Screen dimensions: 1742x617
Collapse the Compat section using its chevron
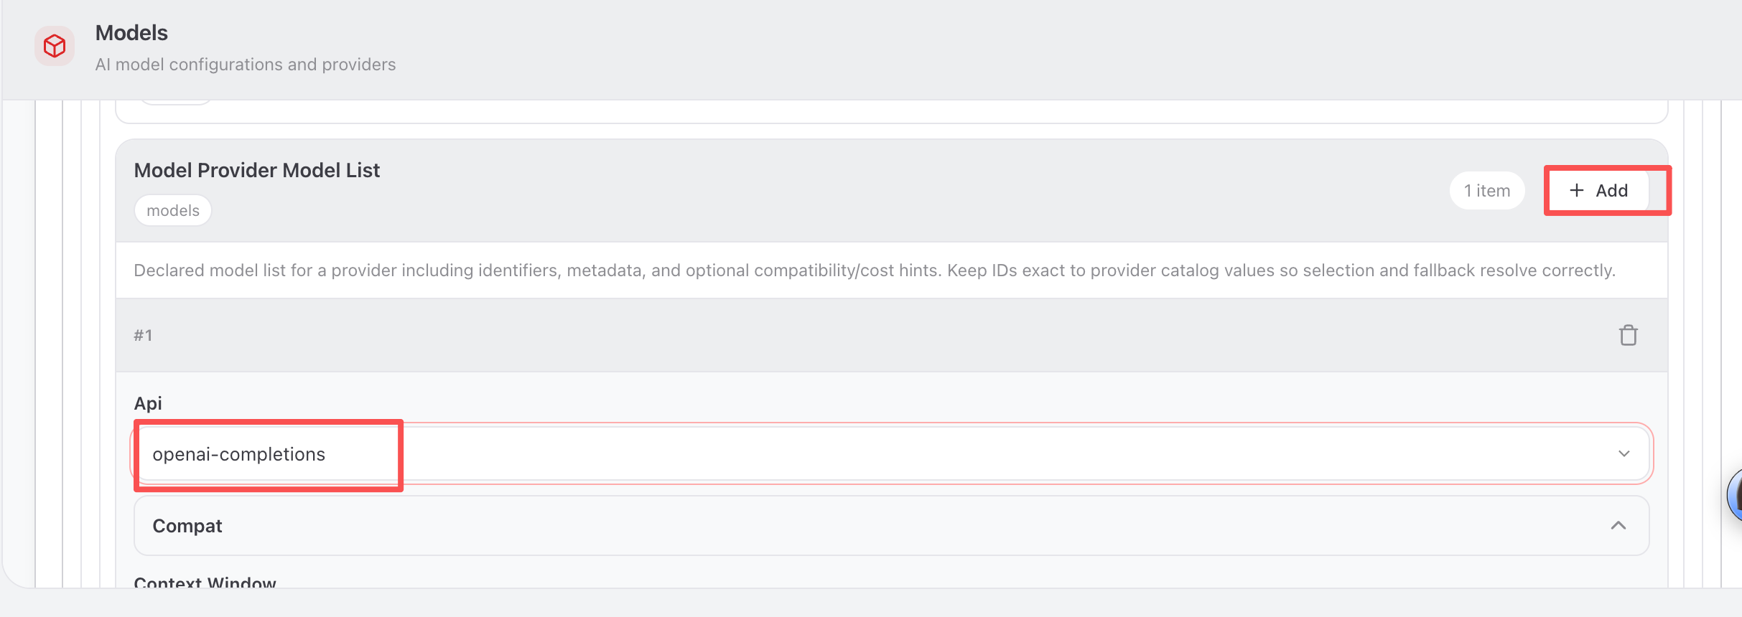click(1618, 525)
